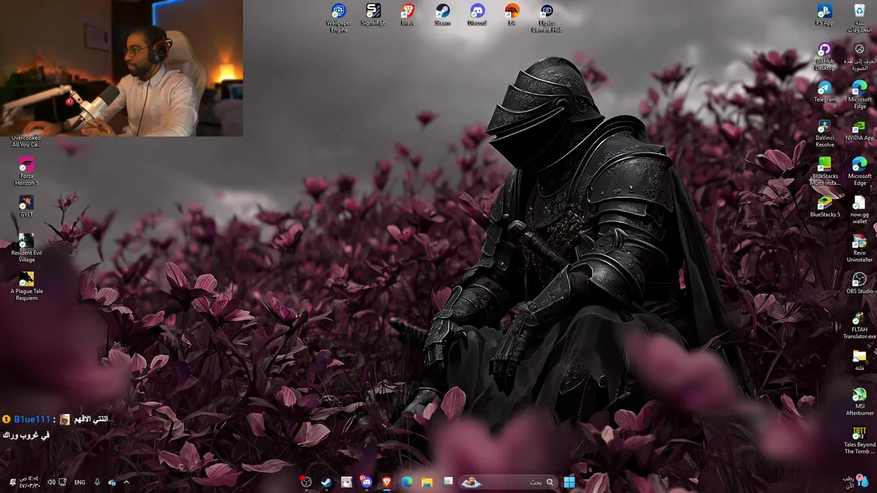Click the webcam overlay thumbnail
This screenshot has width=877, height=493.
[121, 68]
